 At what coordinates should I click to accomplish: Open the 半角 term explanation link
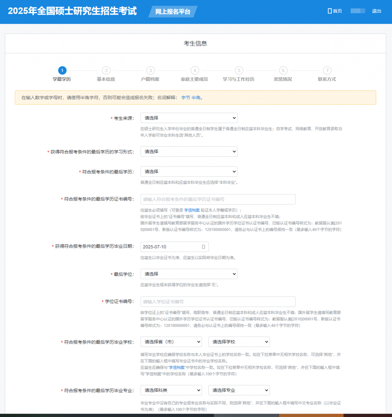click(x=196, y=98)
